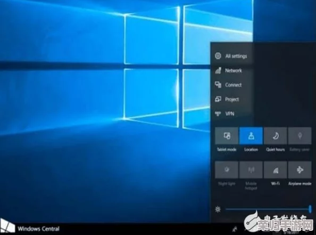316x235 pixels.
Task: Click the Project screen icon
Action: click(218, 99)
